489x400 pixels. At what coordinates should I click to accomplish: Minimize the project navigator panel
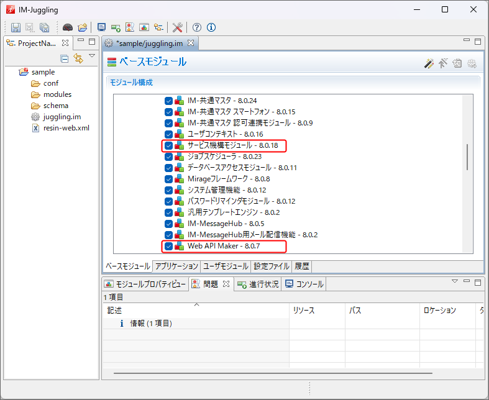81,40
